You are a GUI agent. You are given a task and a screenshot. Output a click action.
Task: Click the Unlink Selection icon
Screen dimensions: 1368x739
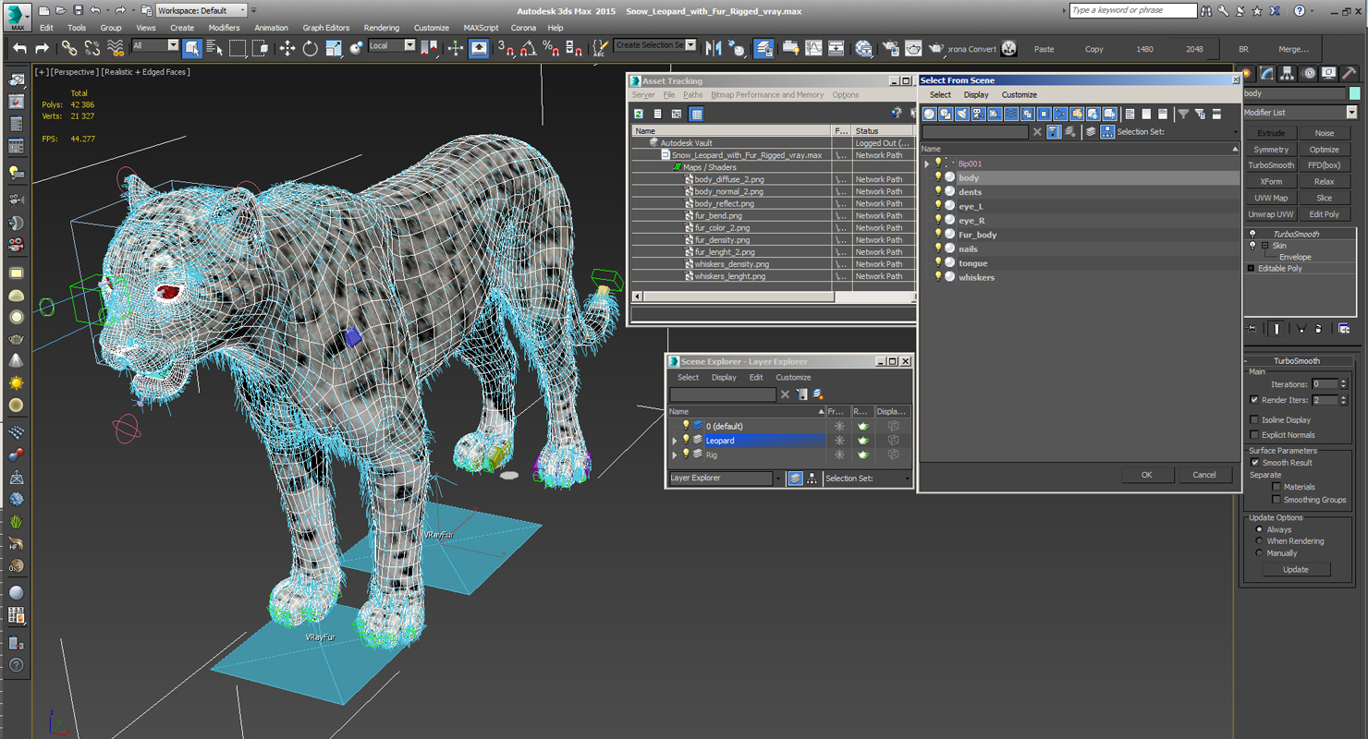point(92,48)
